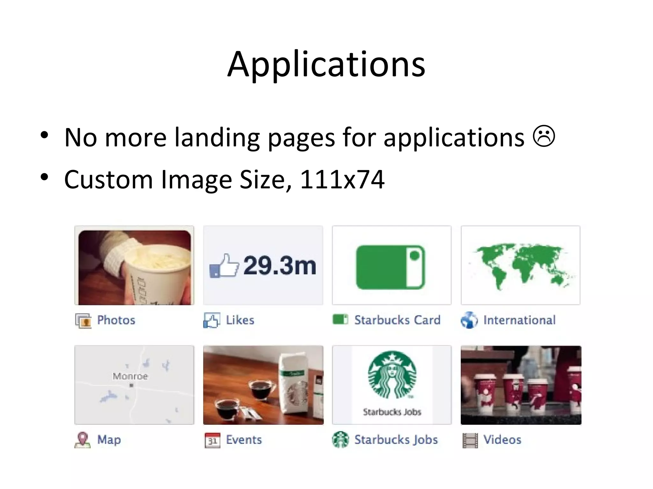Open the Photos link

coord(116,320)
